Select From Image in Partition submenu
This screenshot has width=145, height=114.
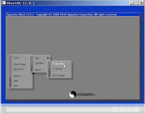coord(59,75)
